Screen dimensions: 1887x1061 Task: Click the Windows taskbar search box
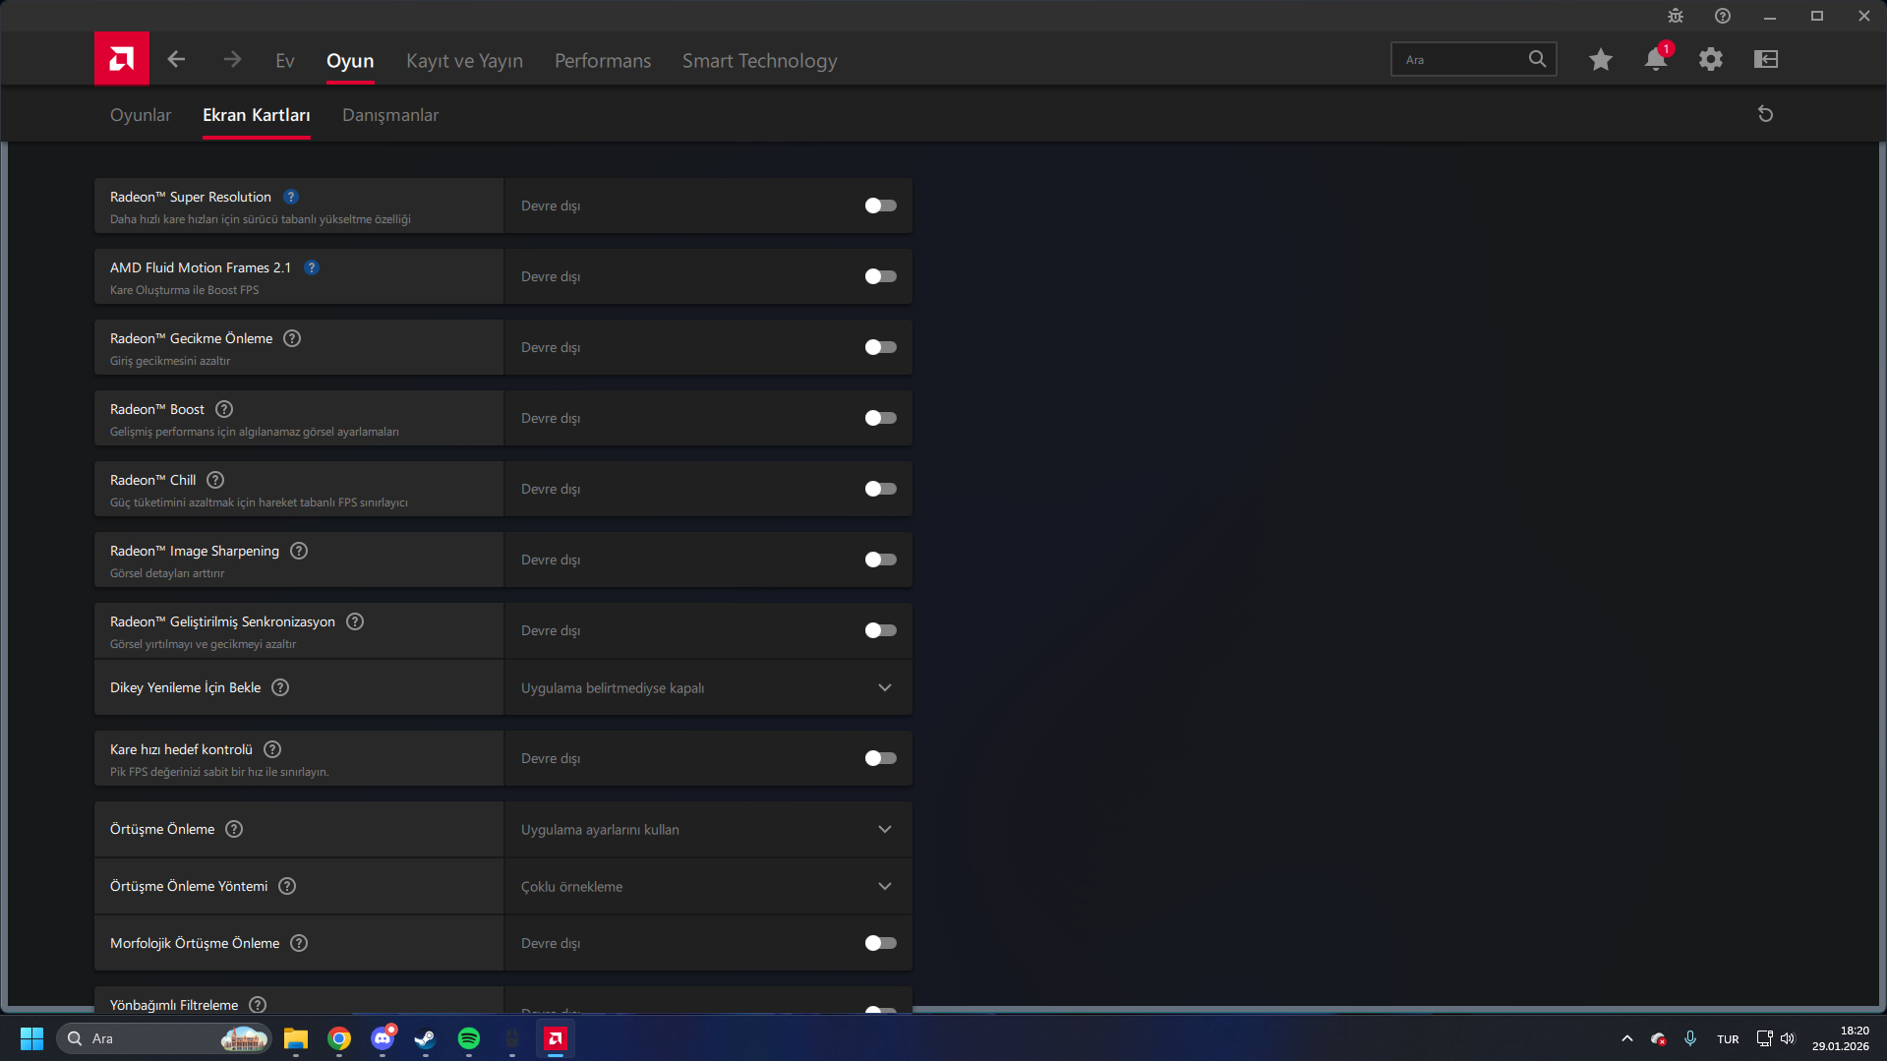(163, 1038)
